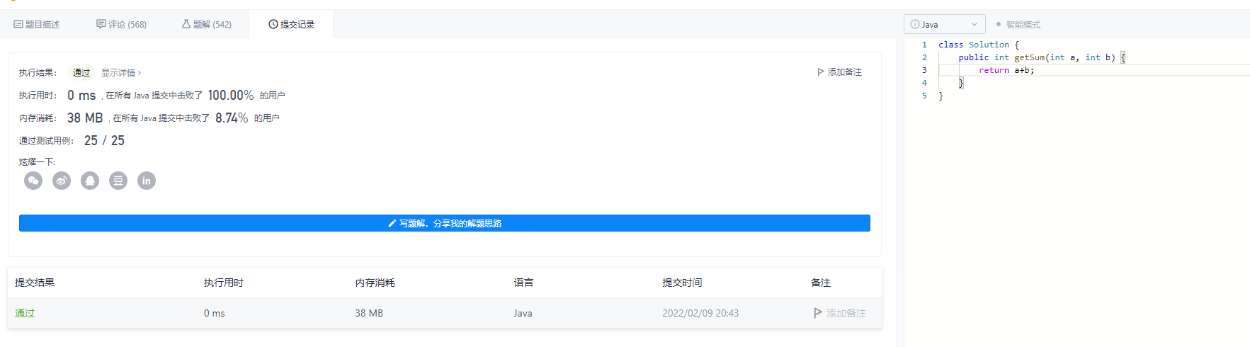The height and width of the screenshot is (347, 1250).
Task: Toggle 智能模式 smart mode
Action: [1018, 24]
